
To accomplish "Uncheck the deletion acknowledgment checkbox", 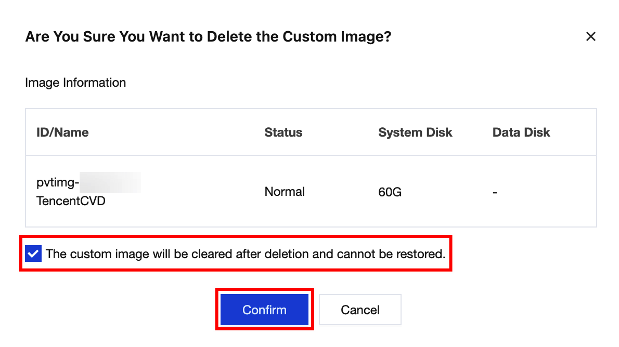I will pyautogui.click(x=33, y=254).
